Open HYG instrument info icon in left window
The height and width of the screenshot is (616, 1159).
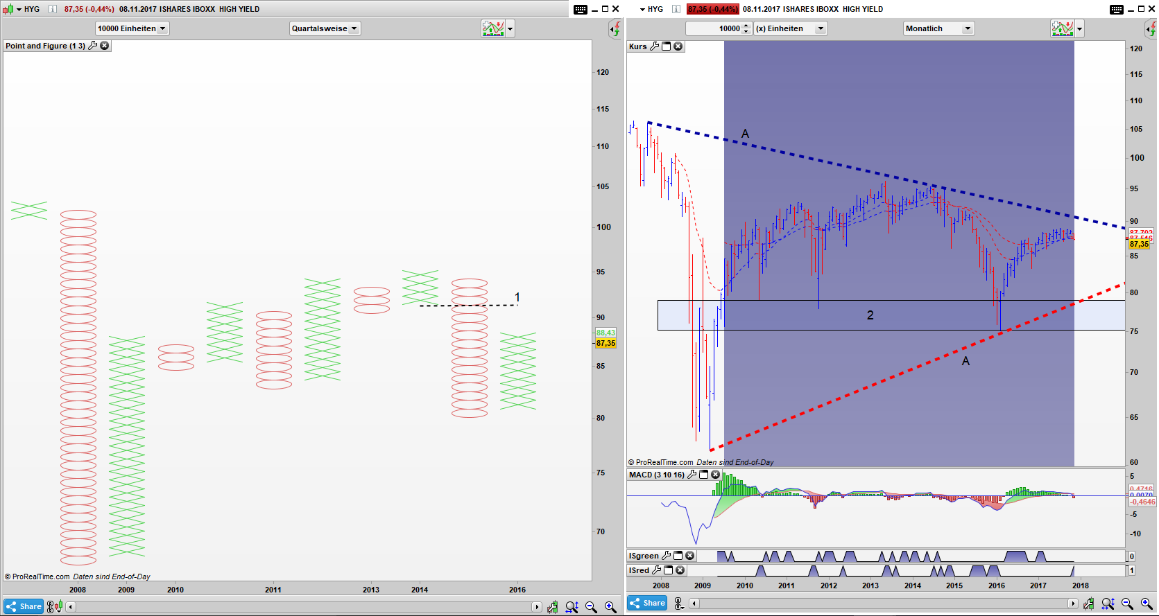[x=52, y=9]
